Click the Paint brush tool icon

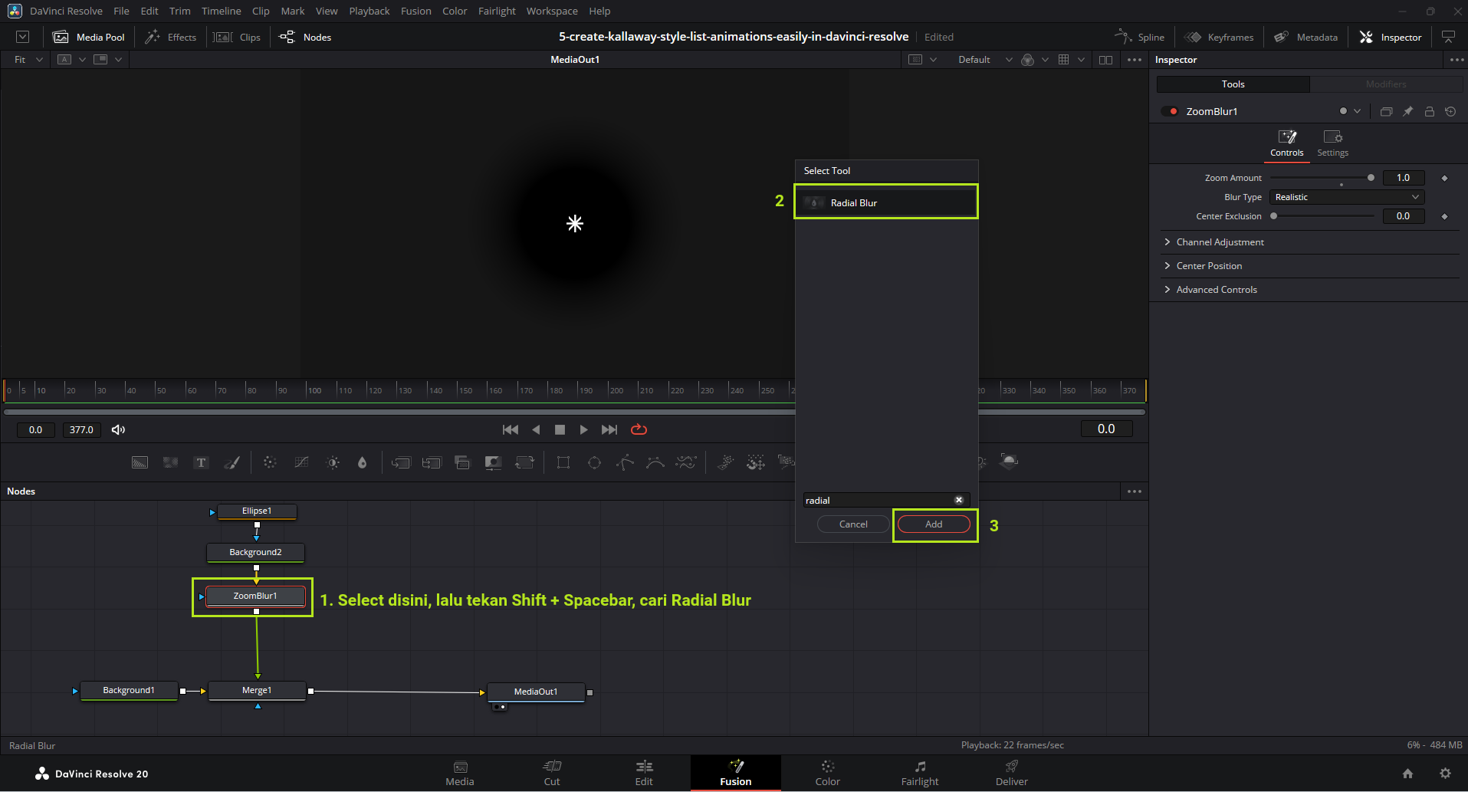pos(232,462)
